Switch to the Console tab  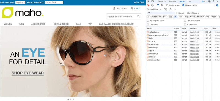click(x=172, y=1)
